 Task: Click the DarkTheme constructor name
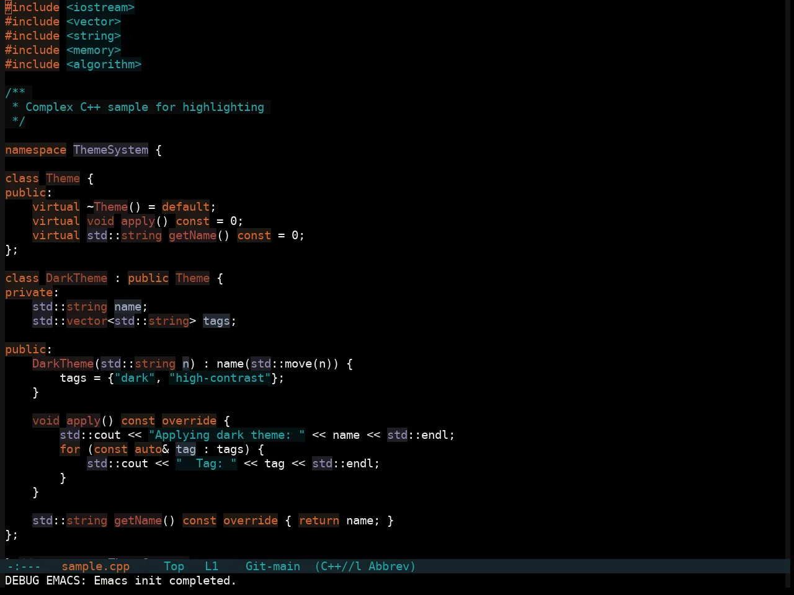point(63,364)
